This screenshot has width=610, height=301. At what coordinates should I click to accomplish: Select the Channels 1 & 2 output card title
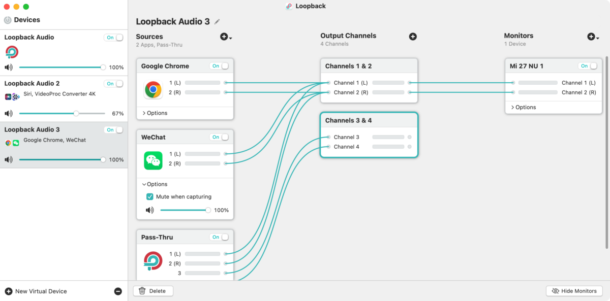coord(349,66)
